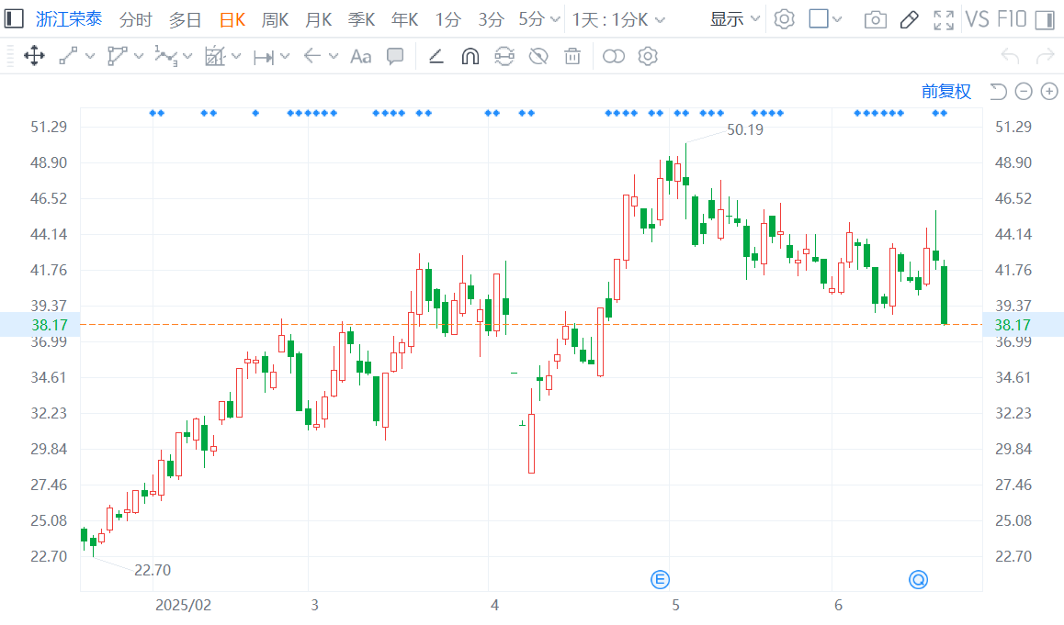
Task: Toggle the right sidebar panel icon
Action: (1045, 19)
